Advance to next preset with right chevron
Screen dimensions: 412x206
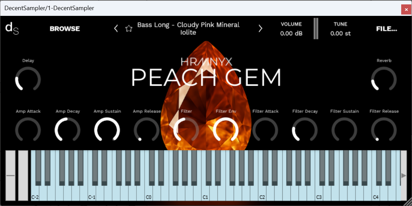(260, 28)
